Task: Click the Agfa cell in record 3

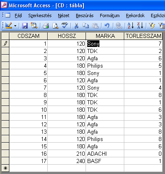Action: tap(105, 58)
